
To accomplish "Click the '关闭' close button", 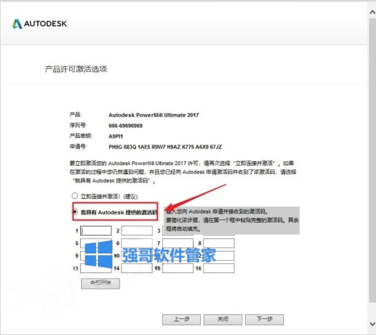I will tap(223, 320).
